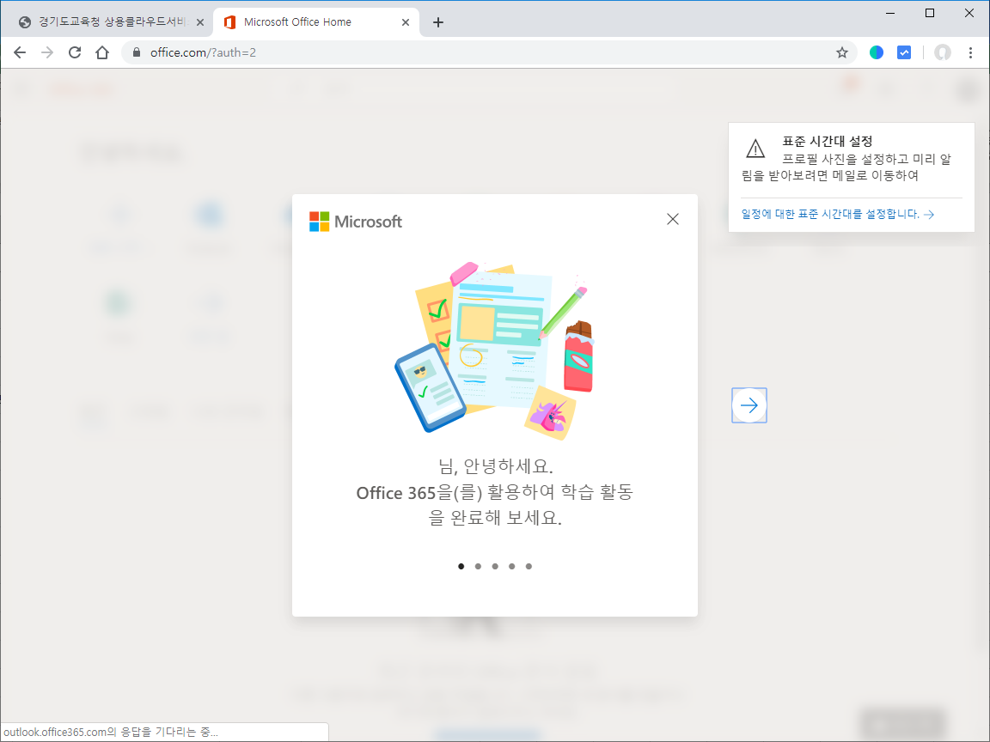
Task: Close the 경기도교육청 tab
Action: pyautogui.click(x=200, y=22)
